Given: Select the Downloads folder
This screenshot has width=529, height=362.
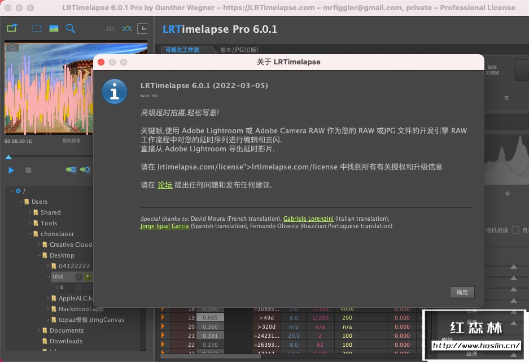Looking at the screenshot, I should click(x=66, y=341).
